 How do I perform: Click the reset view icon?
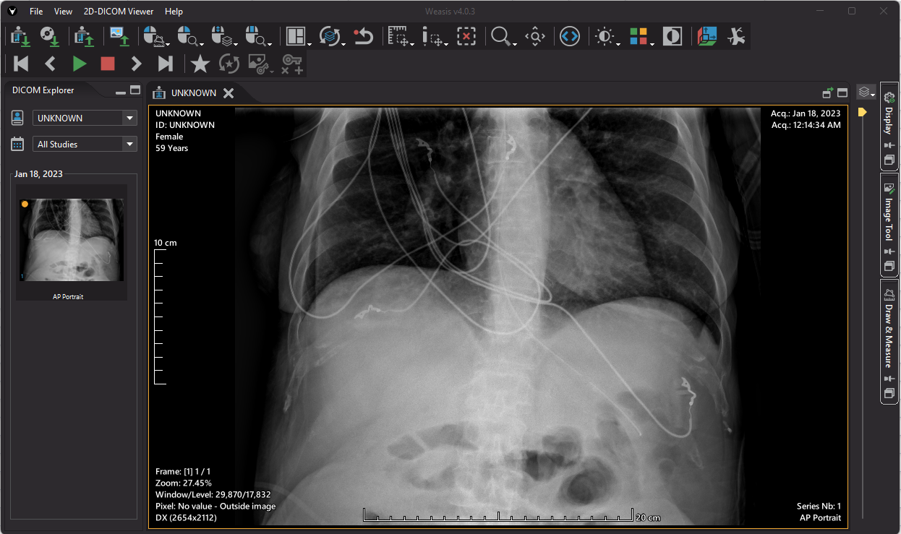(x=363, y=36)
